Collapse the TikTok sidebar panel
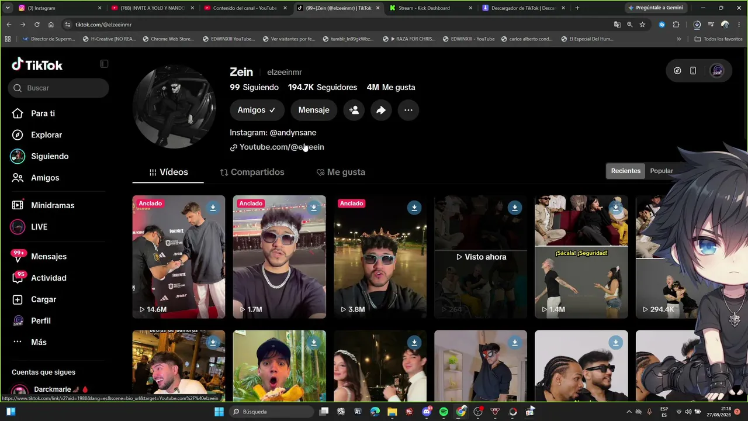This screenshot has width=748, height=421. 104,64
